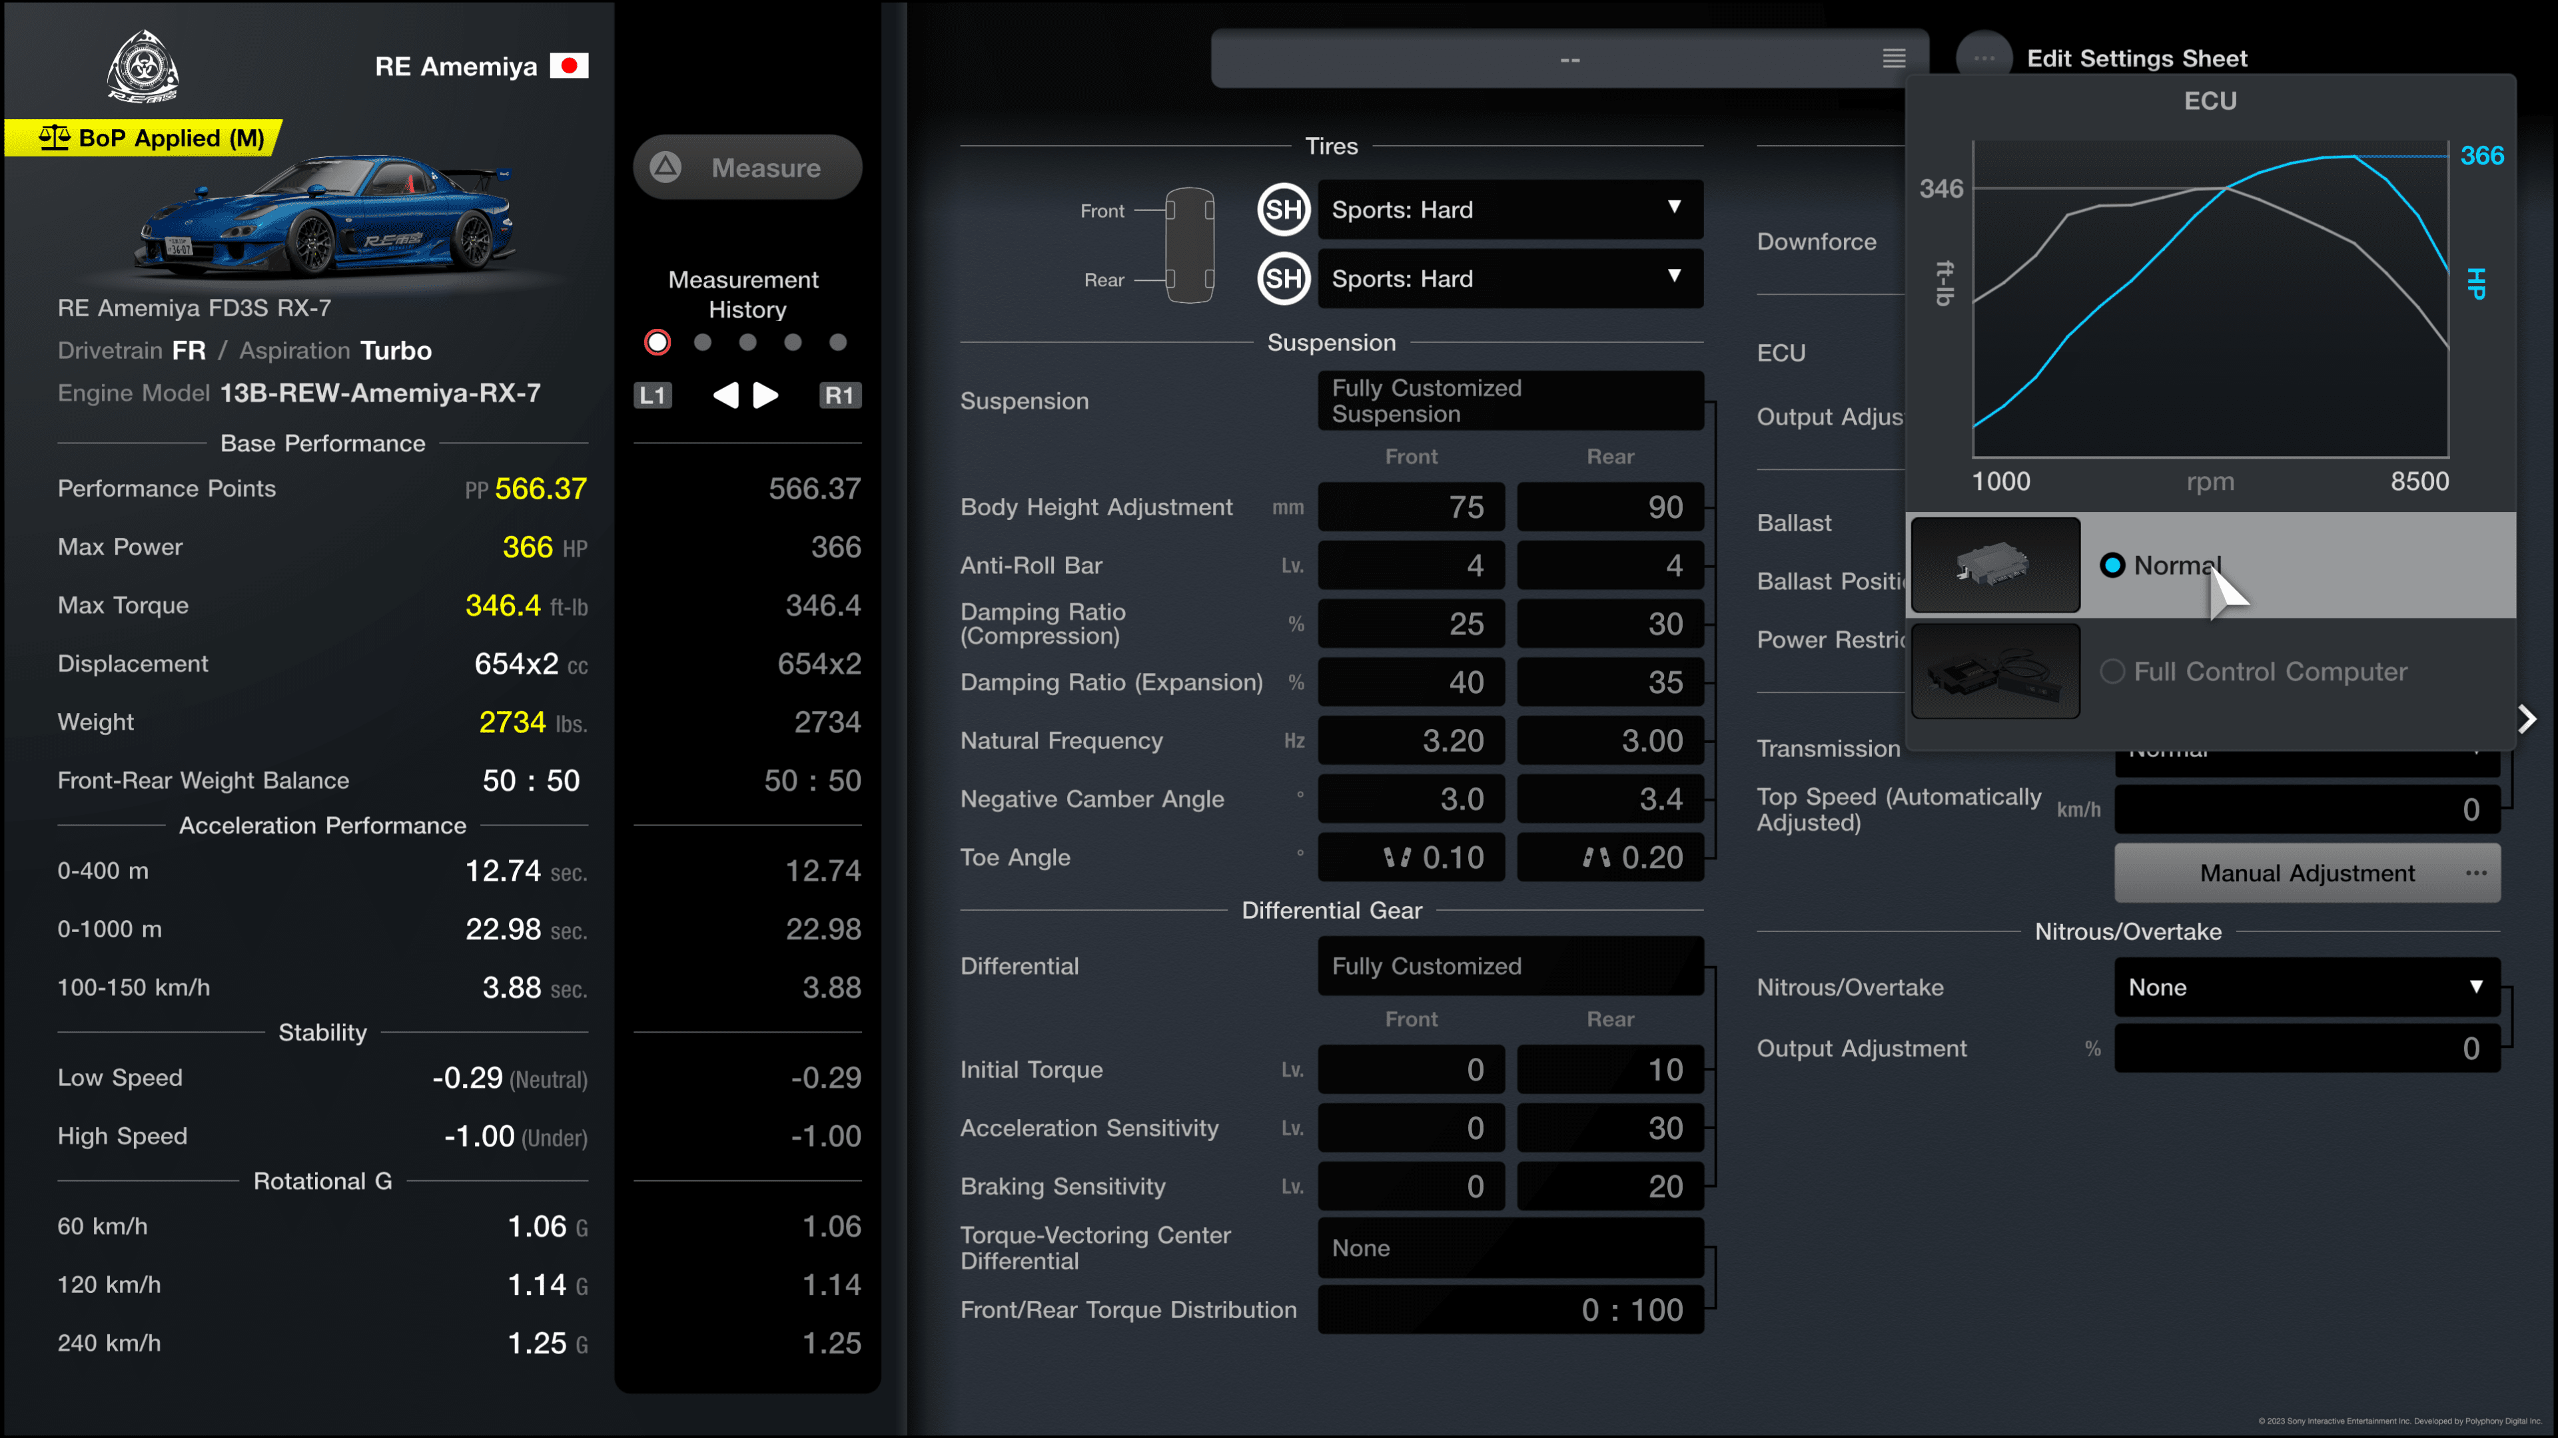
Task: Click the R1 shoulder button icon
Action: tap(839, 395)
